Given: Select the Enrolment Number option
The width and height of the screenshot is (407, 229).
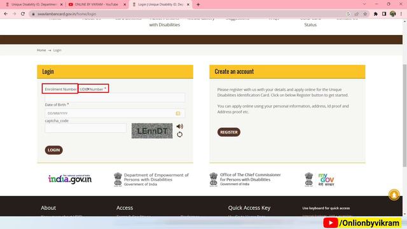Looking at the screenshot, I should point(60,89).
